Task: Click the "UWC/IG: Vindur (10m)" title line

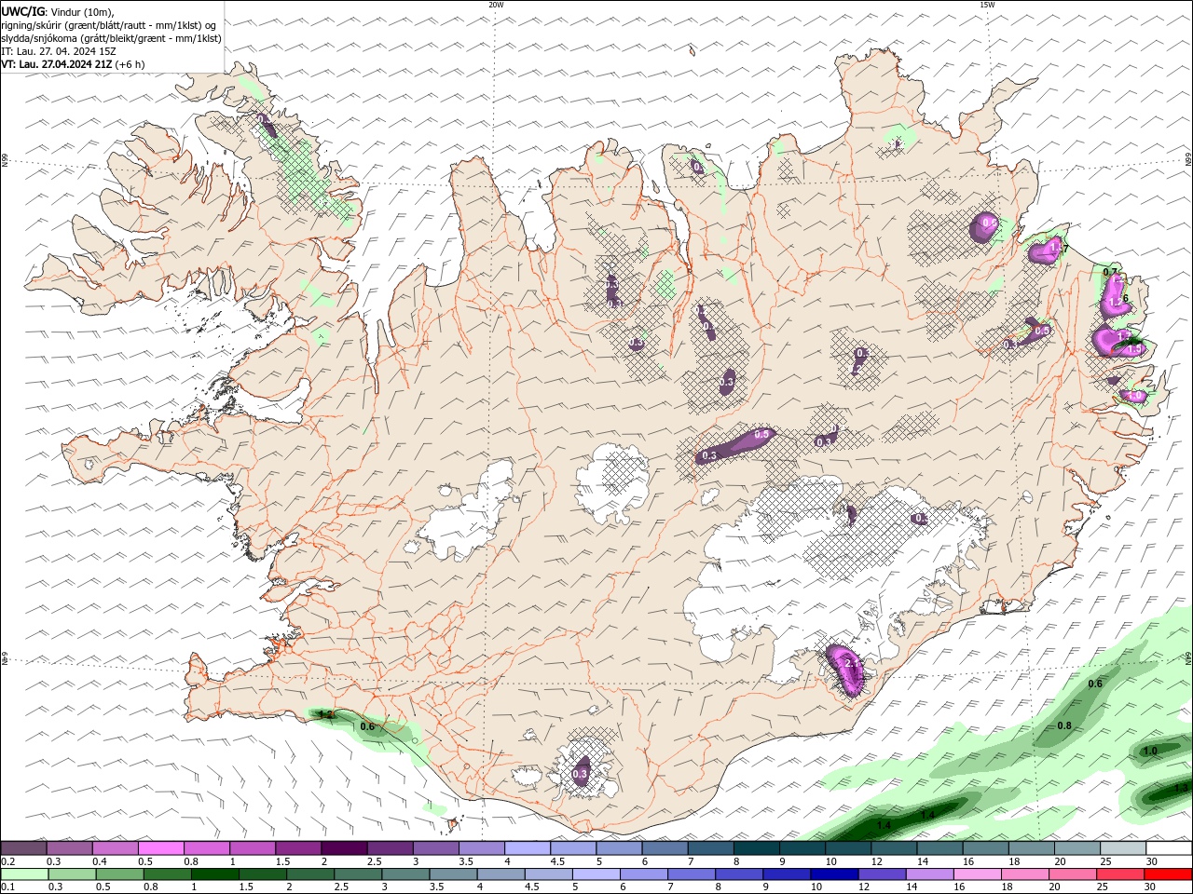Action: (x=57, y=11)
